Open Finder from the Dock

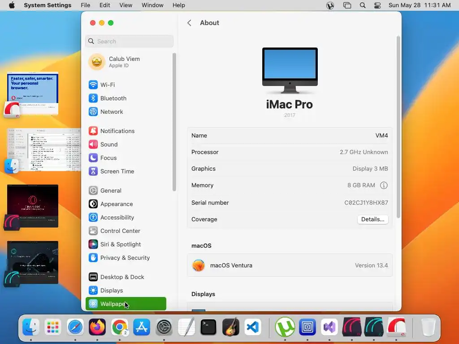(x=31, y=327)
